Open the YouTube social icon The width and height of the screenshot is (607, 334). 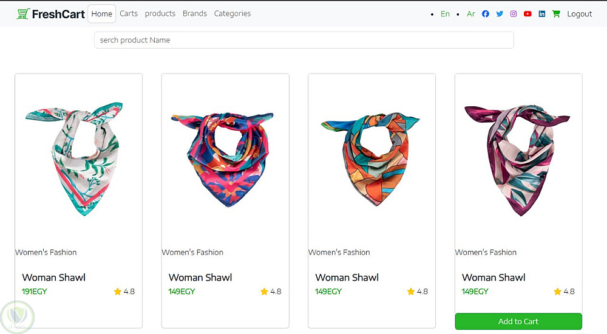(527, 14)
